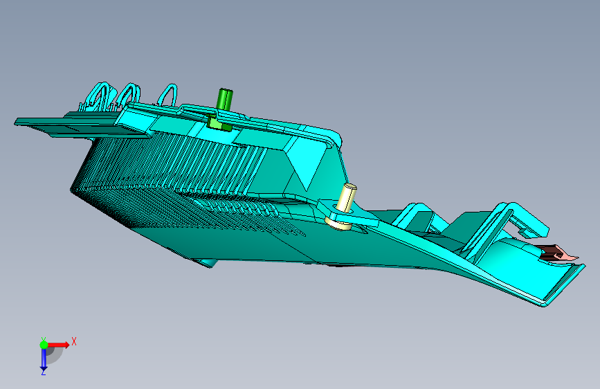
Task: Select the cream washer under the mounting lug
Action: [339, 224]
